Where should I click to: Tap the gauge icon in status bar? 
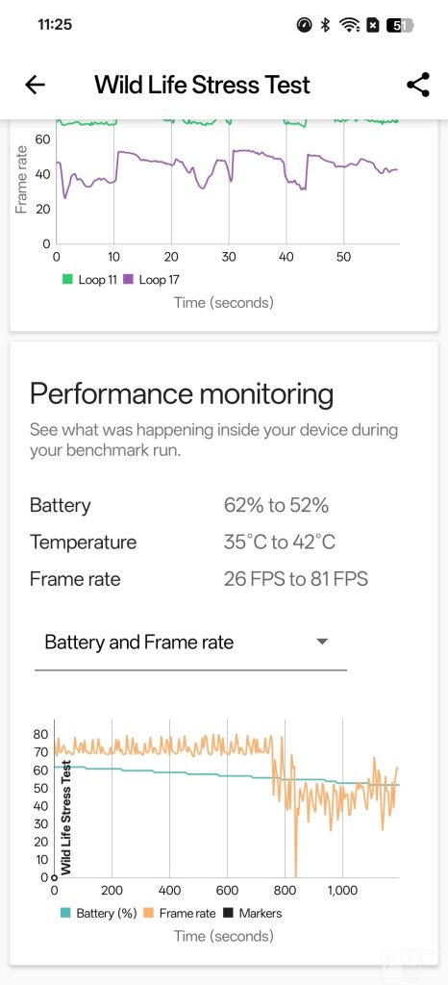(x=305, y=25)
